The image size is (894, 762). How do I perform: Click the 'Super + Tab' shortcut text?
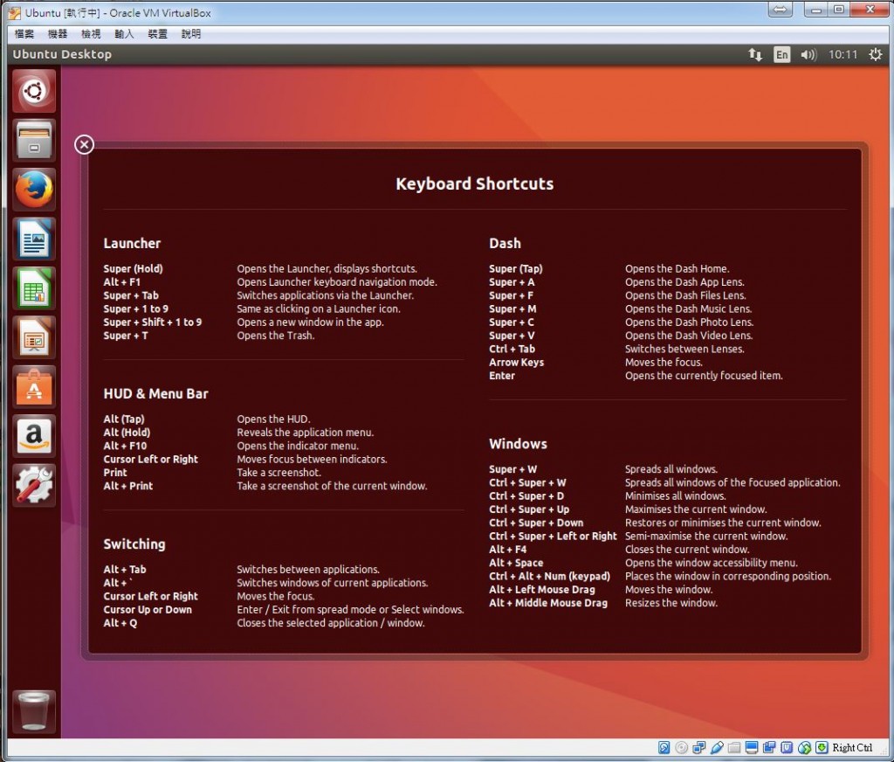click(131, 295)
